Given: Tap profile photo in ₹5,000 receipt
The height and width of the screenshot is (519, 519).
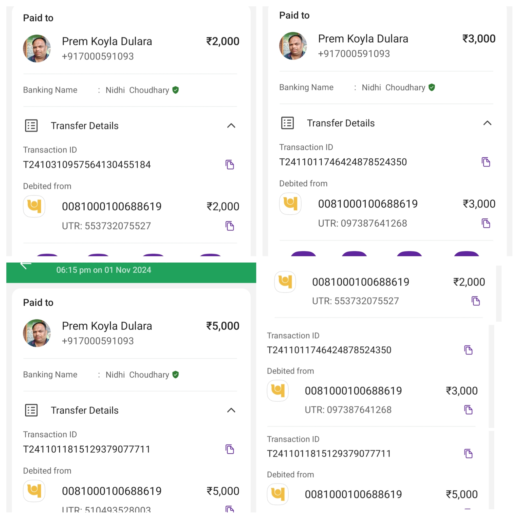Looking at the screenshot, I should (x=37, y=333).
